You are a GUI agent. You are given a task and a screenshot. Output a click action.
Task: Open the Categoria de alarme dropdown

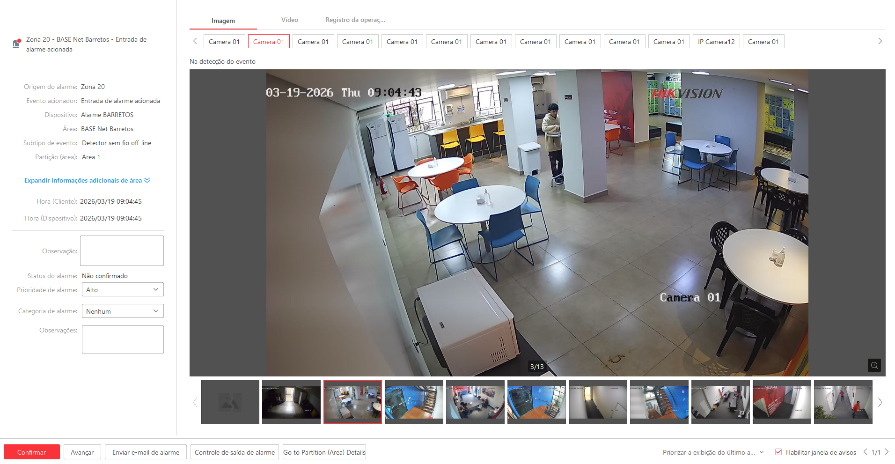(123, 311)
